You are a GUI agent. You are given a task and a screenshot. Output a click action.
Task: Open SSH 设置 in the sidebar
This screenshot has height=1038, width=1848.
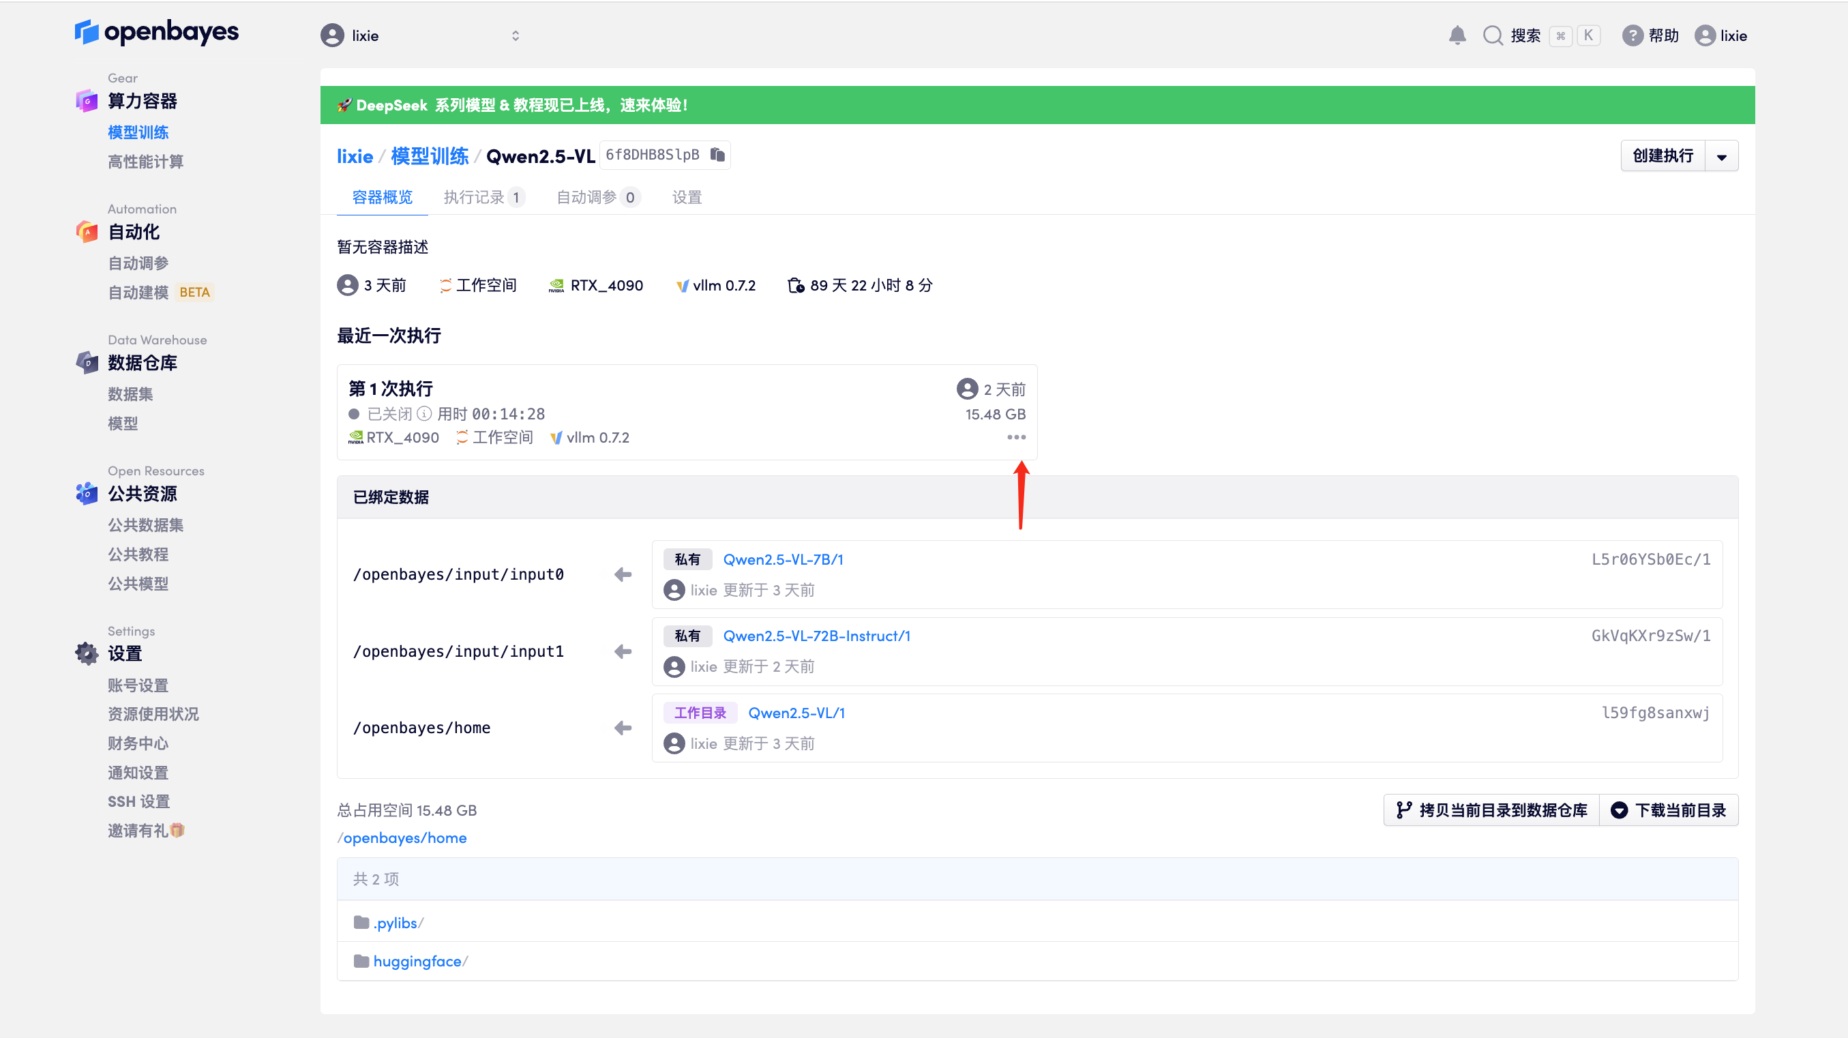138,802
